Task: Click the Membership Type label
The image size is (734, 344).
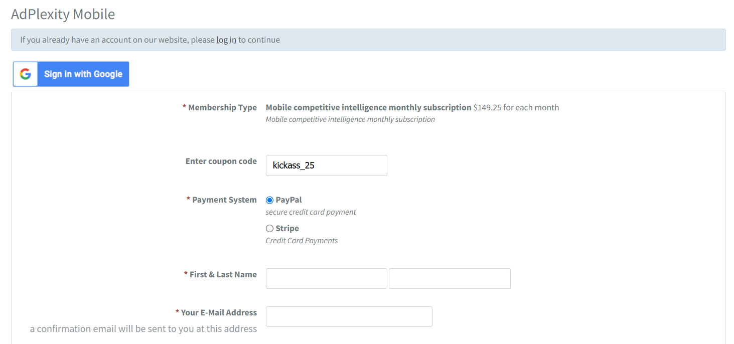Action: [220, 107]
